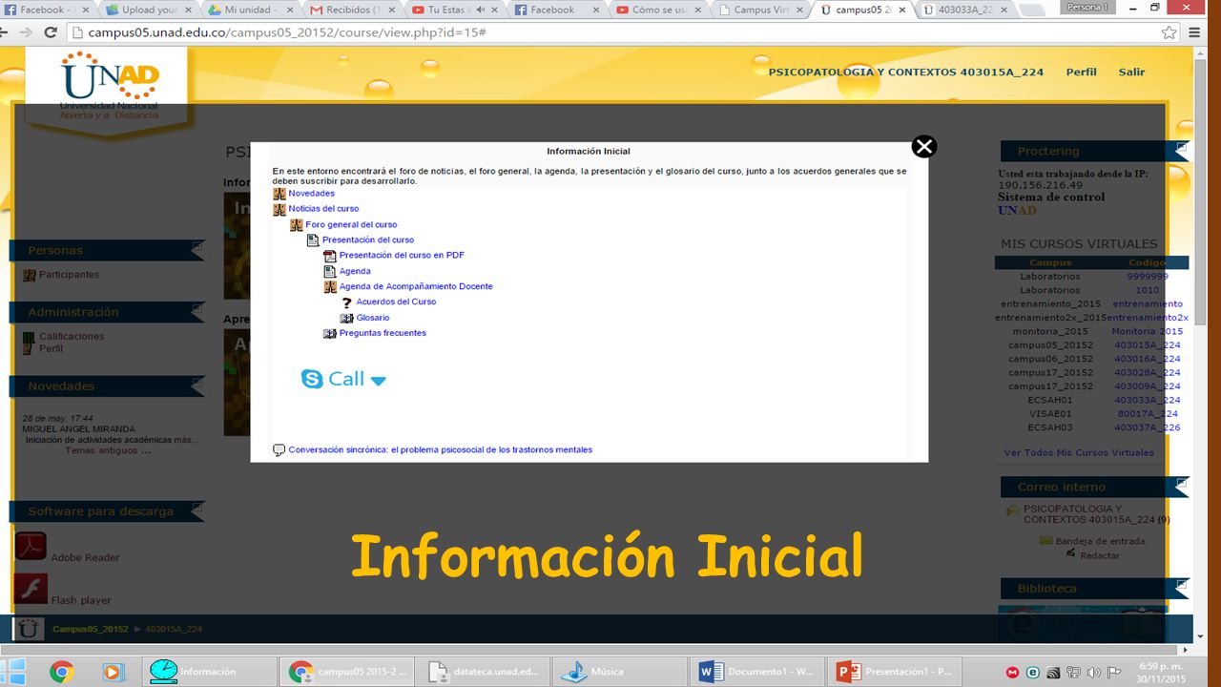Screen dimensions: 1221x687
Task: Open course code 403015A_224 in course list
Action: [x=1148, y=345]
